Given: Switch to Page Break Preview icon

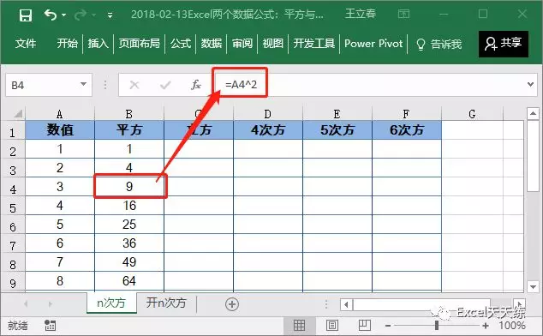Looking at the screenshot, I should pos(364,325).
